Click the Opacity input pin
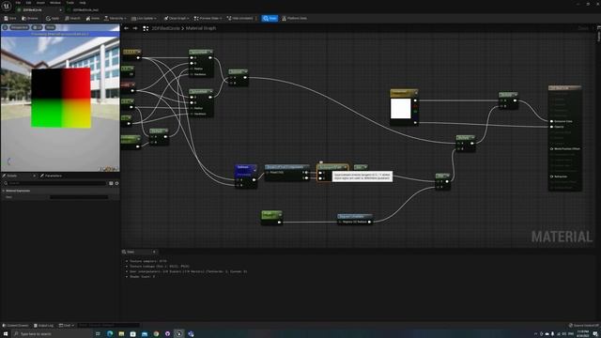 click(552, 127)
